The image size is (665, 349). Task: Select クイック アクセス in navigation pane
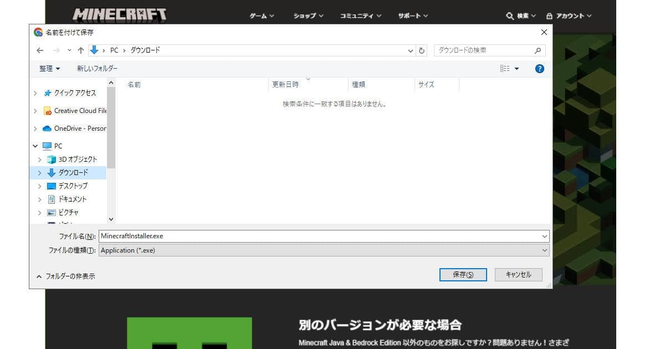(x=75, y=93)
